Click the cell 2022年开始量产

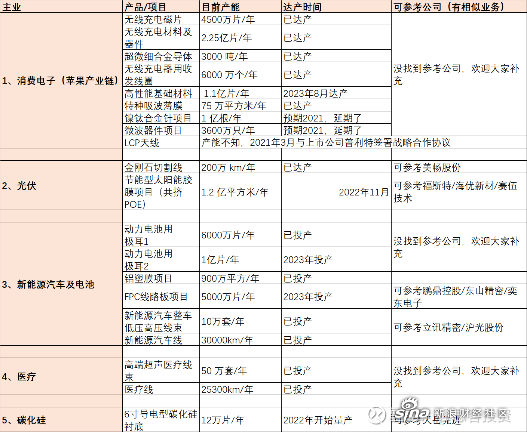(336, 420)
